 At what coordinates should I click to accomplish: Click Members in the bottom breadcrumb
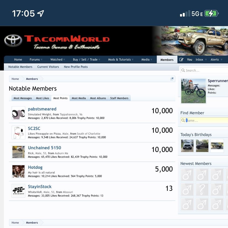[x=32, y=222]
